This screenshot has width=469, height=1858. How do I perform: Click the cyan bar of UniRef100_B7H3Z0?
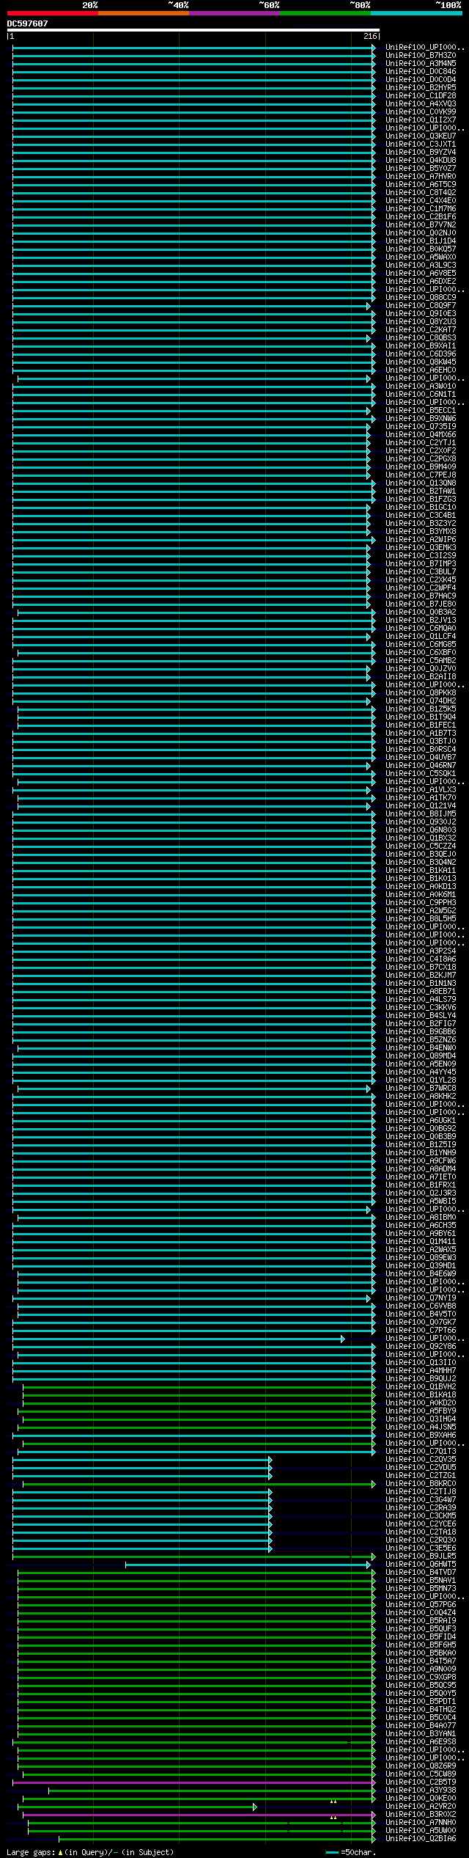pos(193,55)
